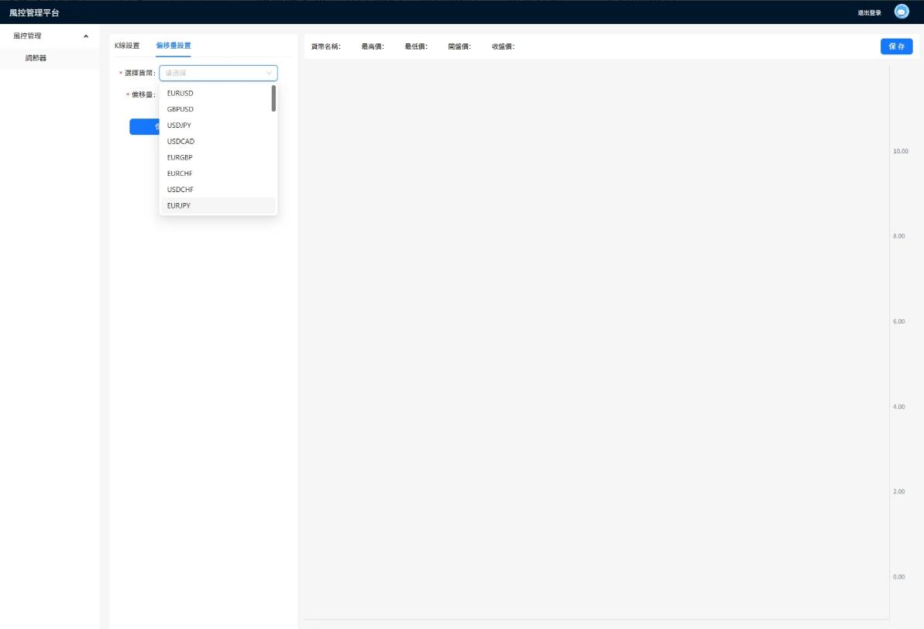Select USDJPY currency option

(179, 125)
